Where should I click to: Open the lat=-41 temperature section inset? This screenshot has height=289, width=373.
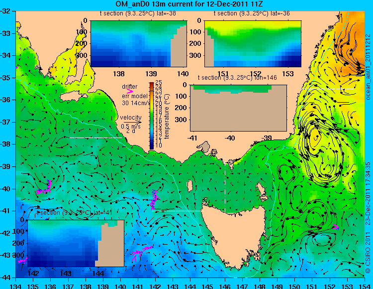[x=76, y=243]
